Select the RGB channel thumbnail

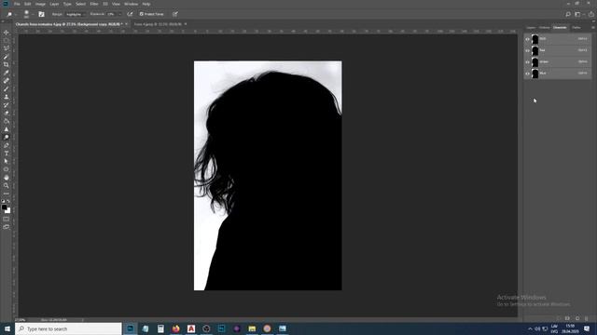click(x=535, y=39)
